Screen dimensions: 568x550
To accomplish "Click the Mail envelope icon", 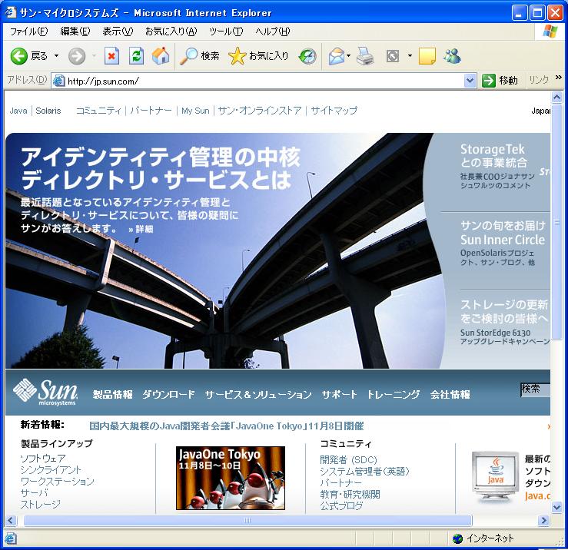I will pos(337,56).
